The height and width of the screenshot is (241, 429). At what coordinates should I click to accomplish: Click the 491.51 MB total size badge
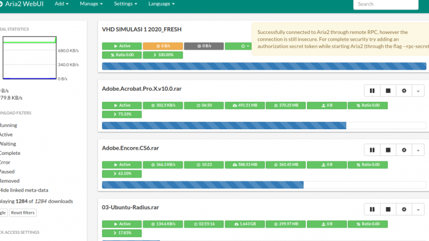pyautogui.click(x=245, y=105)
